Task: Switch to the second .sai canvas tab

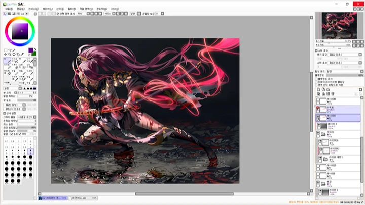Action: click(x=83, y=198)
